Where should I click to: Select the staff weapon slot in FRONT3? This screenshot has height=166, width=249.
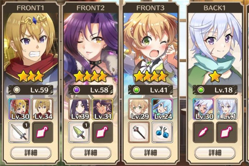pos(139,132)
